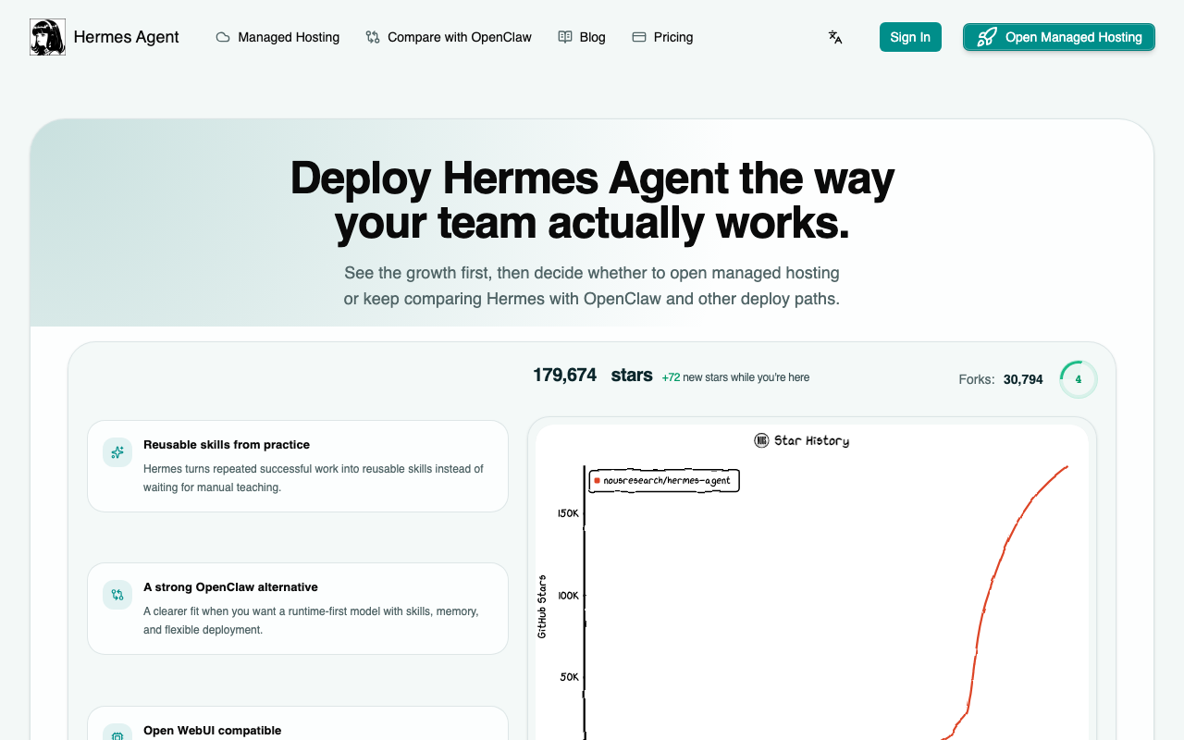Open Compare with OpenClaw page

pyautogui.click(x=449, y=37)
